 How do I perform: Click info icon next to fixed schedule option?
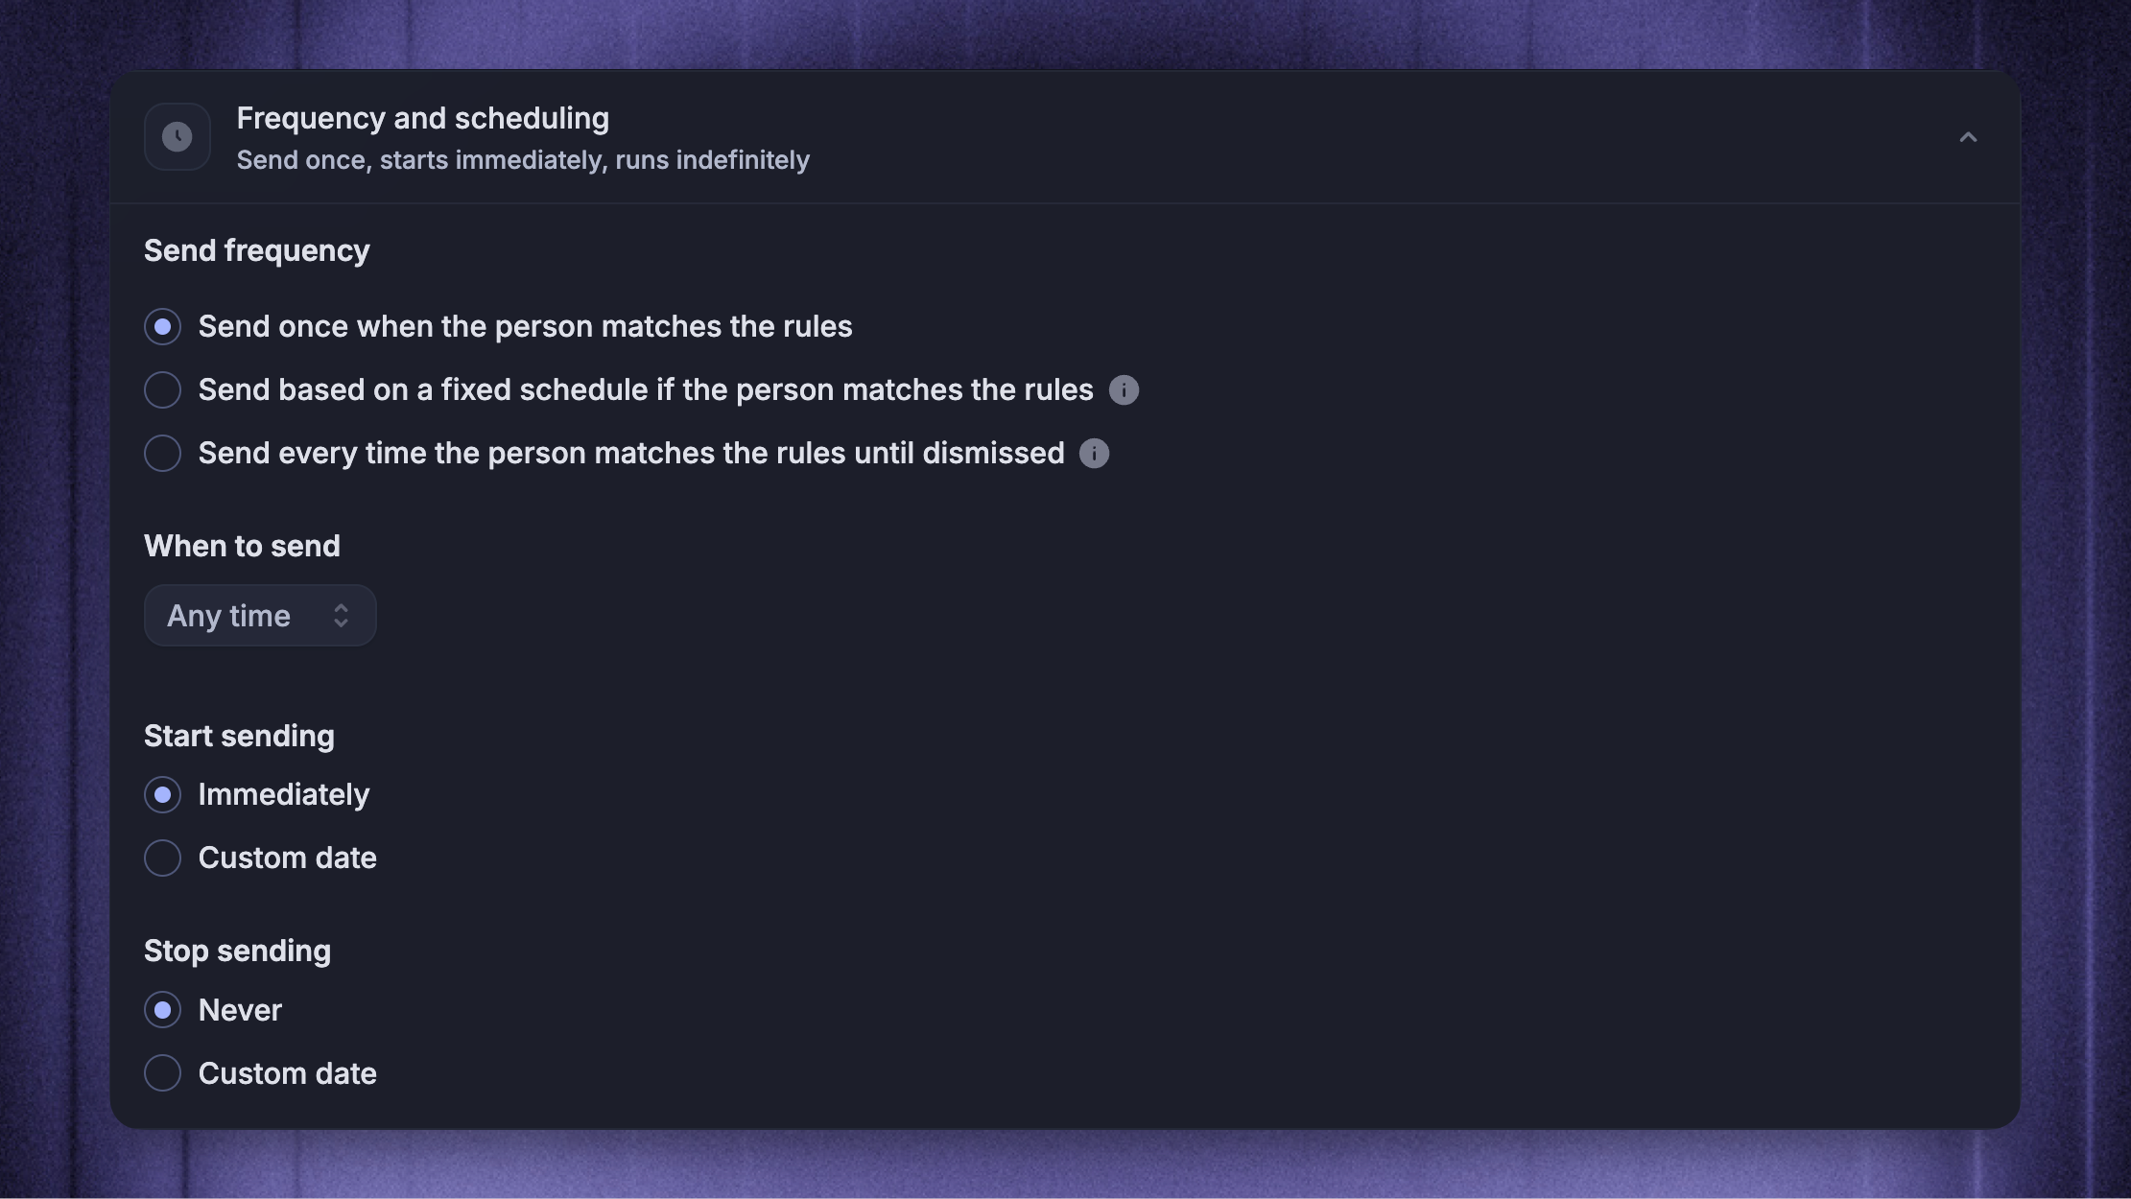[x=1124, y=390]
